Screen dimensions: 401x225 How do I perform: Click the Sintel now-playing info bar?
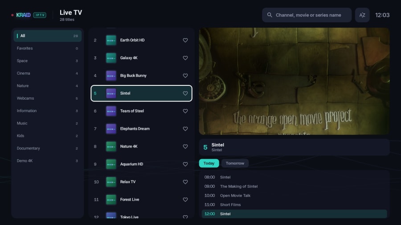(x=294, y=147)
